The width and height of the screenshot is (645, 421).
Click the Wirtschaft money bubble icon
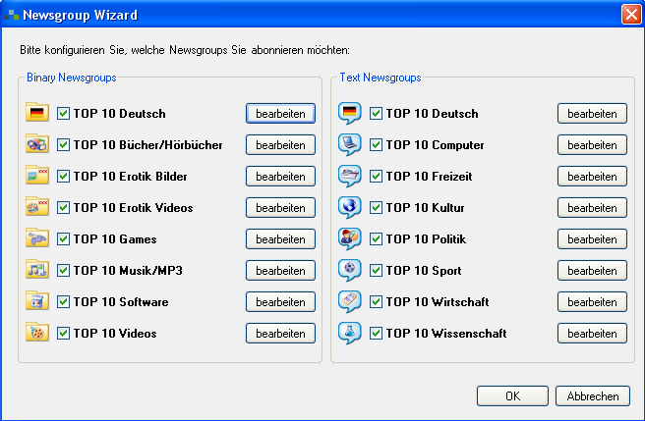click(x=350, y=301)
